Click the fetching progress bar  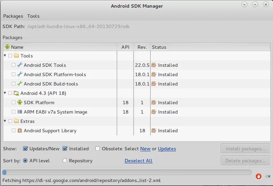pos(127,172)
